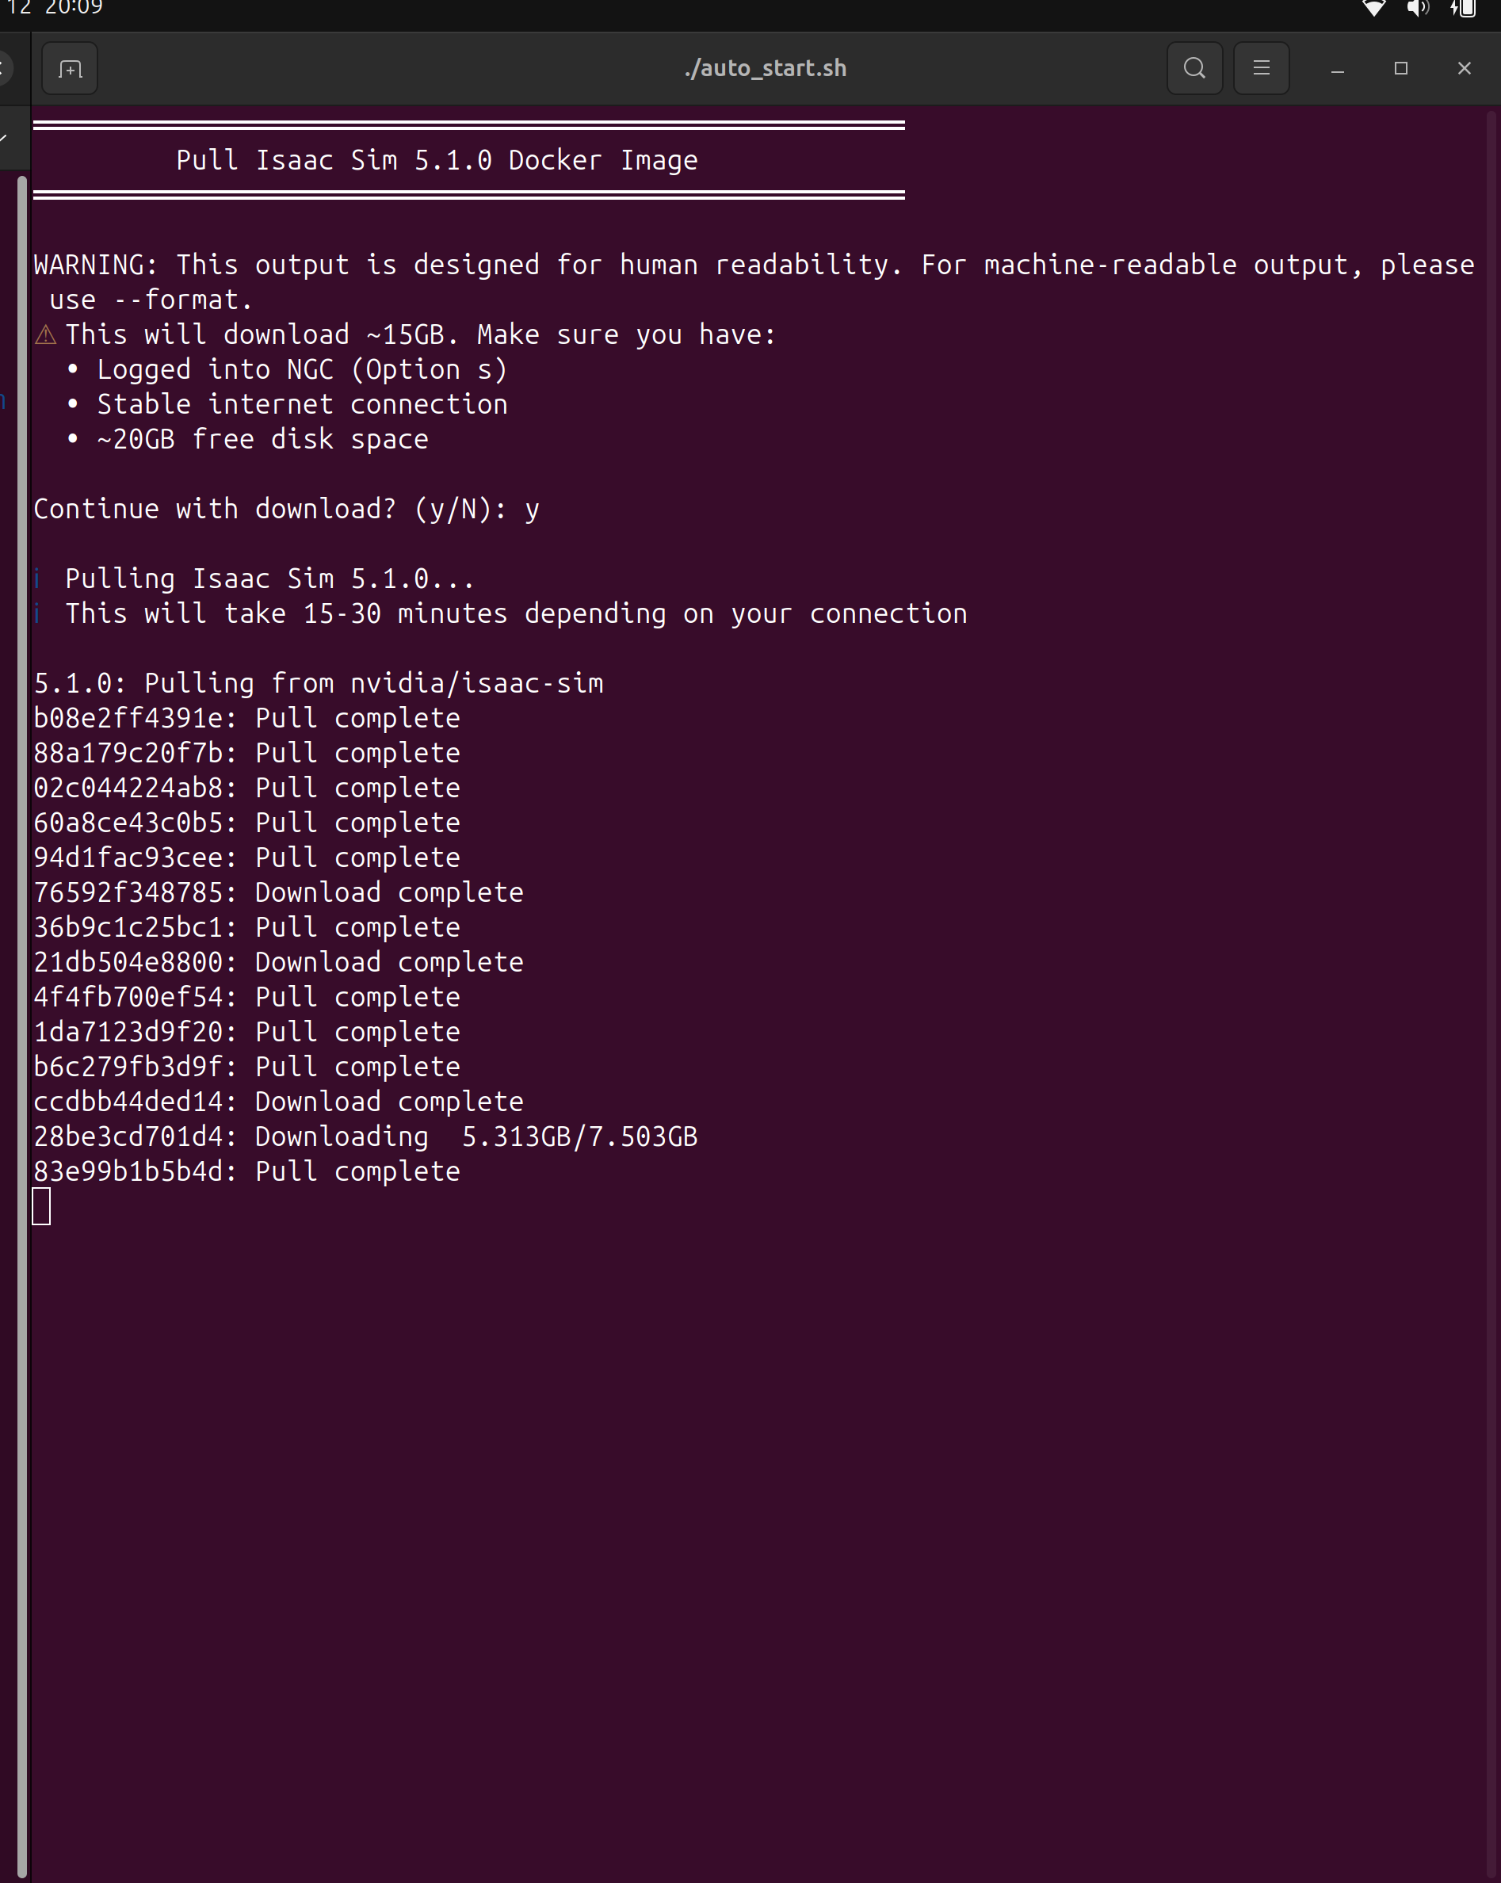Screen dimensions: 1501x1883
Task: Click the battery status icon
Action: tap(1465, 9)
